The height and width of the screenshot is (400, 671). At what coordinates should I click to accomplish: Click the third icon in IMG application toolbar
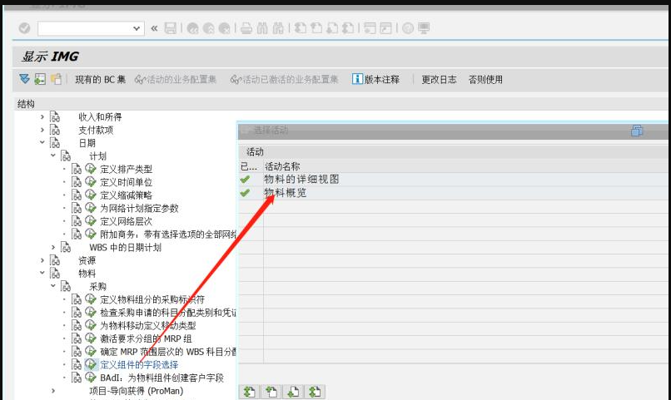[x=56, y=79]
